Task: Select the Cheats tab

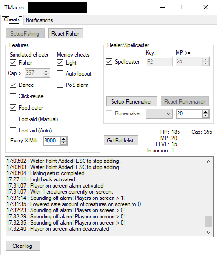Action: coord(12,19)
